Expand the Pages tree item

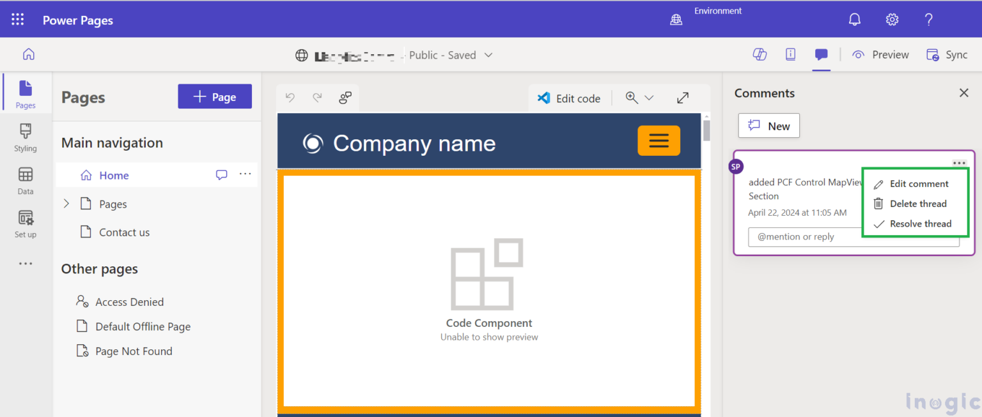[x=66, y=203]
